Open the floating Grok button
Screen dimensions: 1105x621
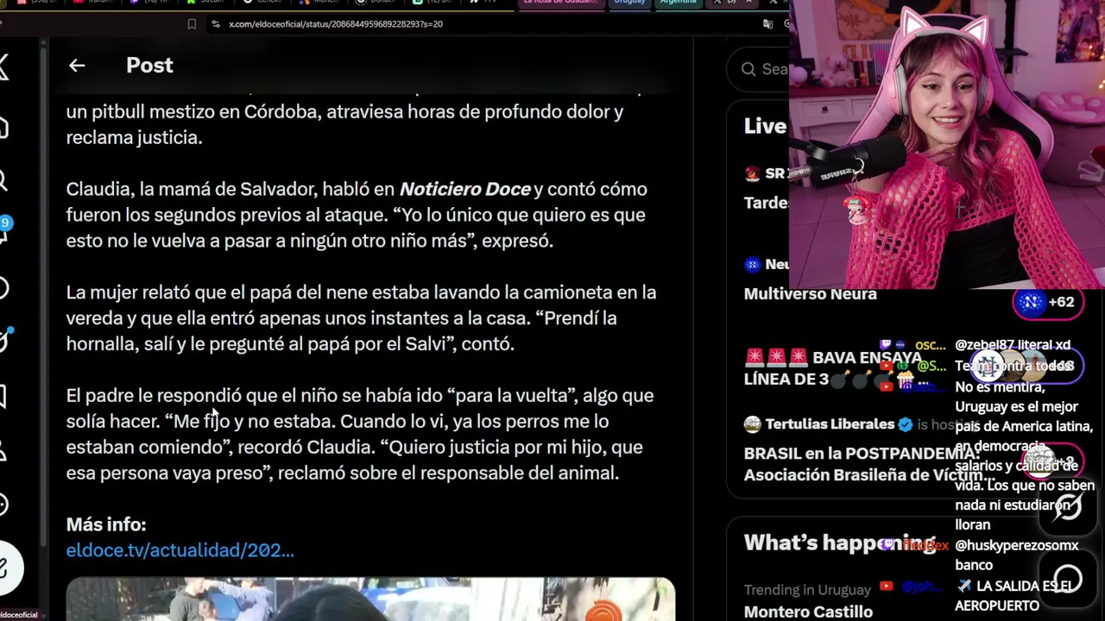point(1068,507)
